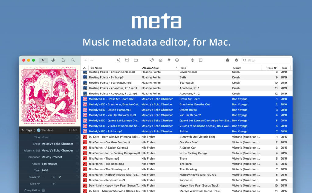
Task: Select the document icon in the title bar
Action: click(63, 60)
